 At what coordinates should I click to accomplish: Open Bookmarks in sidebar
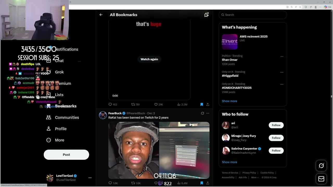pos(62,106)
